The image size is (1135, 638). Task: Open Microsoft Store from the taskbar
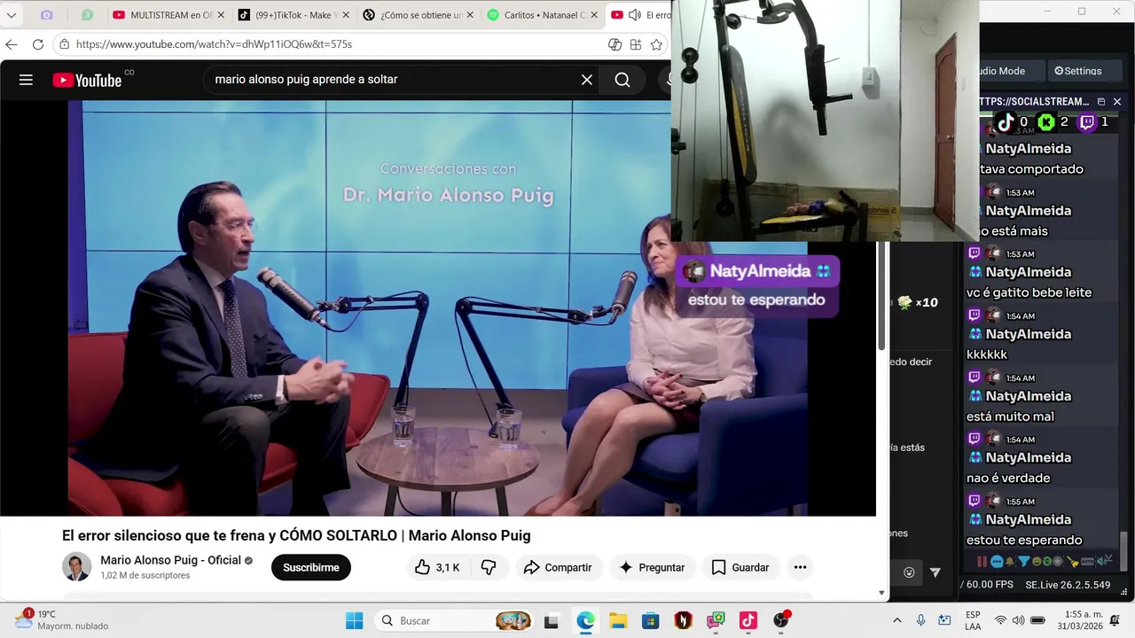coord(651,620)
